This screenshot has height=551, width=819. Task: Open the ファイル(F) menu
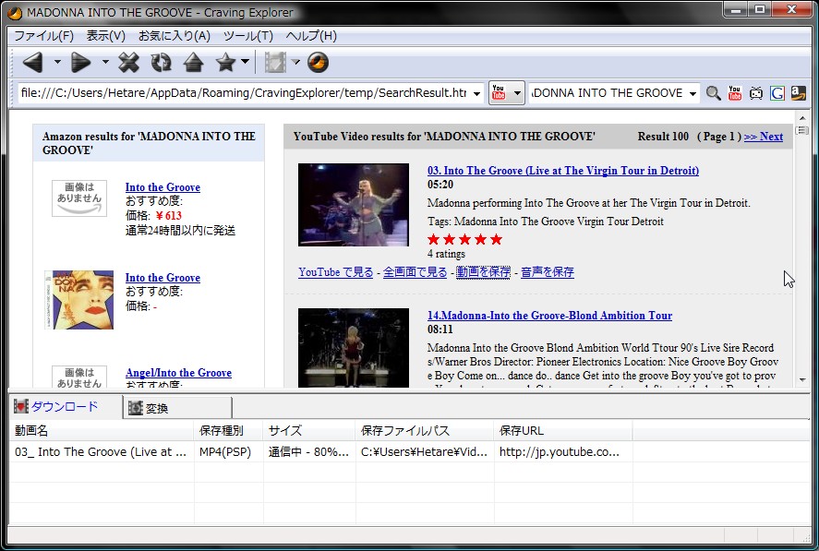[43, 35]
